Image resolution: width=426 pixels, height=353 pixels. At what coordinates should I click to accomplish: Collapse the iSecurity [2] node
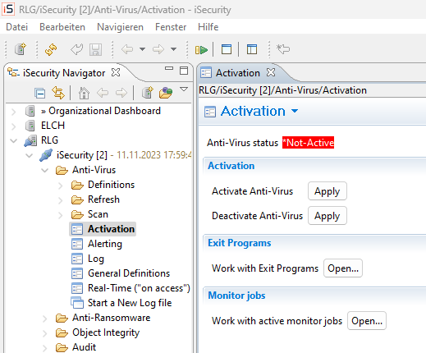(x=29, y=156)
